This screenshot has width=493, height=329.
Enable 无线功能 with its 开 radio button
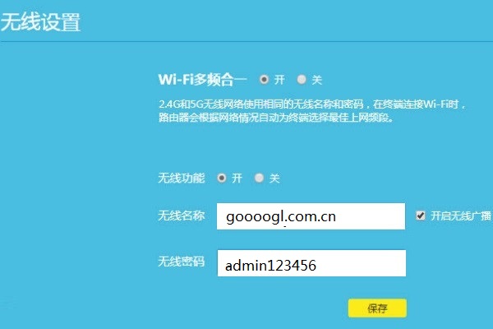(x=222, y=178)
